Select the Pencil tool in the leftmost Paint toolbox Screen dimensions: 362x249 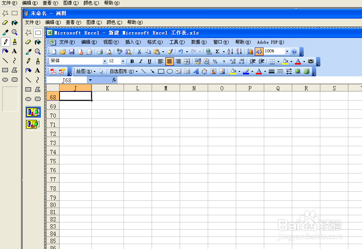pos(6,42)
